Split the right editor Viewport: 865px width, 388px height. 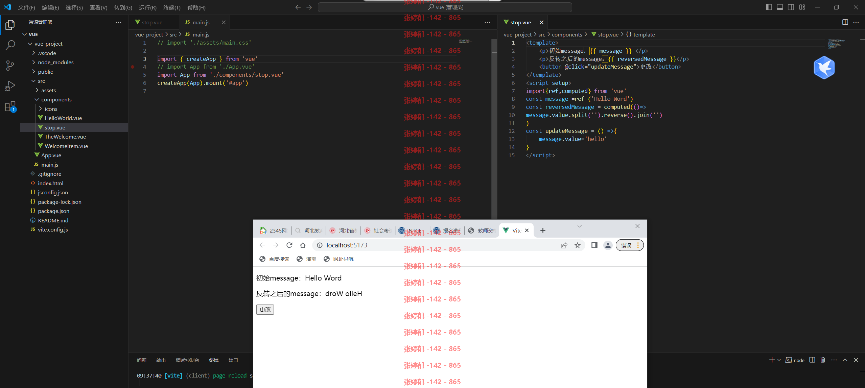pyautogui.click(x=845, y=22)
